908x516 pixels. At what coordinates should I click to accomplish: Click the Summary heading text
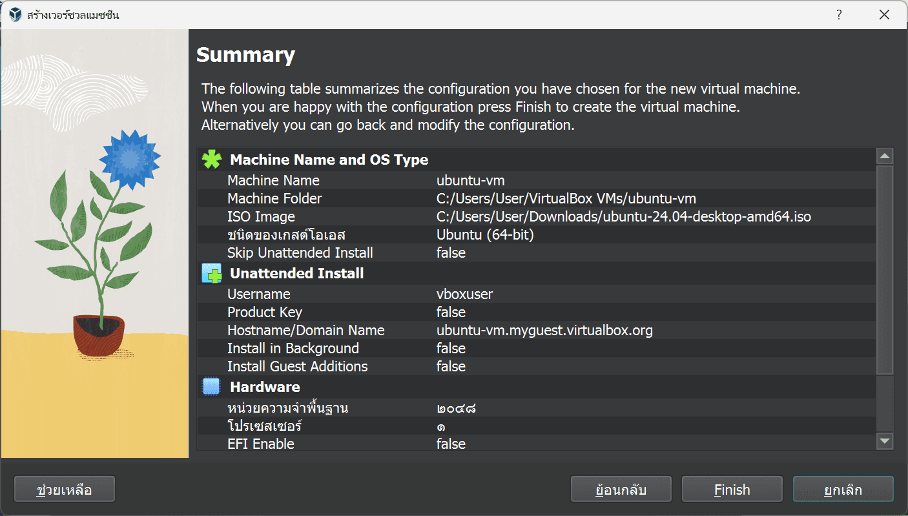[x=246, y=55]
